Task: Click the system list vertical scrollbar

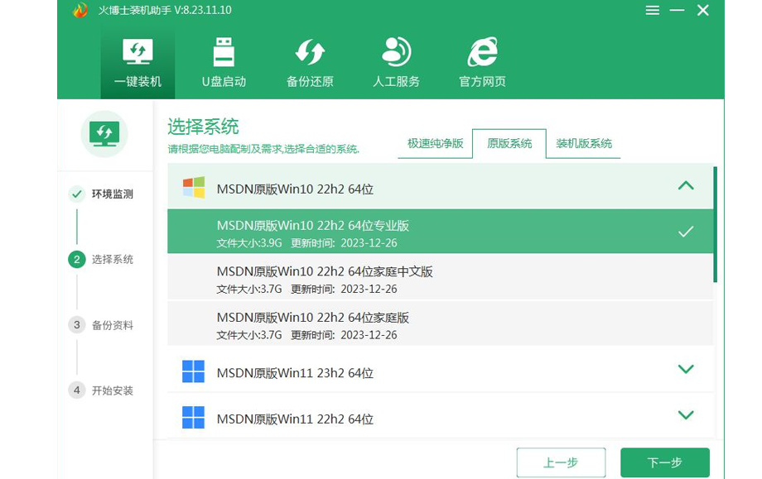Action: [x=715, y=223]
